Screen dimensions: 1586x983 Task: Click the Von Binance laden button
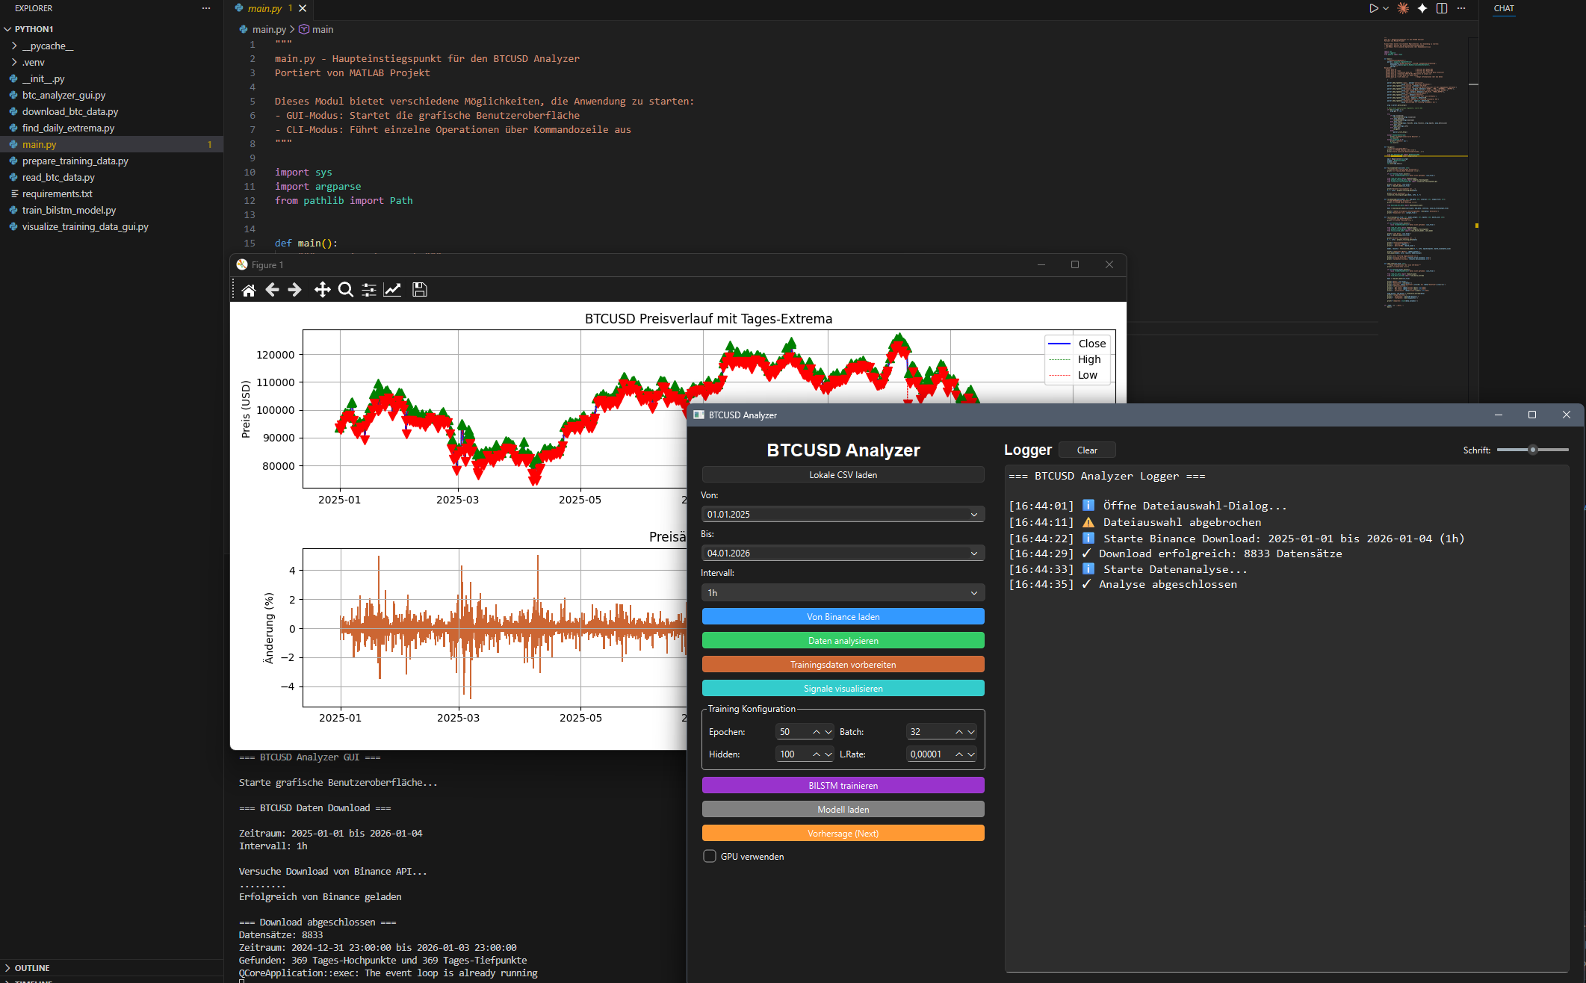click(843, 617)
